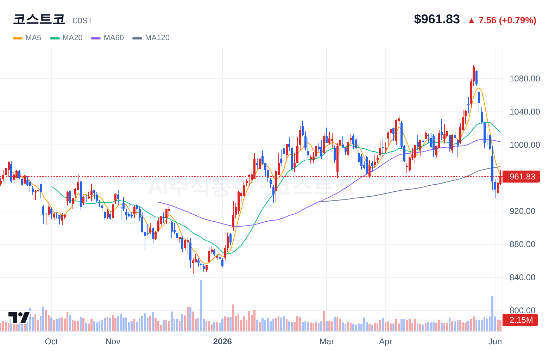Click the MA5 legend label
The image size is (549, 351).
pos(33,38)
